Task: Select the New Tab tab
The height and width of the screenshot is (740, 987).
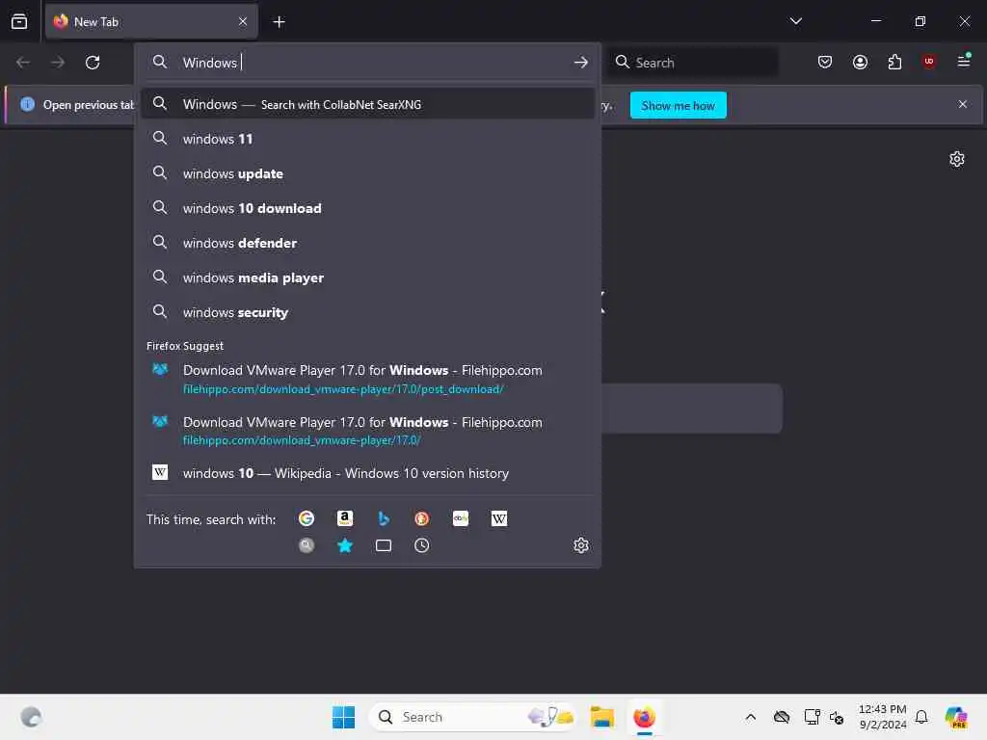Action: coord(151,21)
